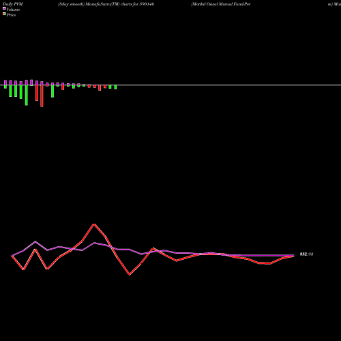Click the Daily PVM title text
Image resolution: width=341 pixels, height=341 pixels.
click(13, 4)
